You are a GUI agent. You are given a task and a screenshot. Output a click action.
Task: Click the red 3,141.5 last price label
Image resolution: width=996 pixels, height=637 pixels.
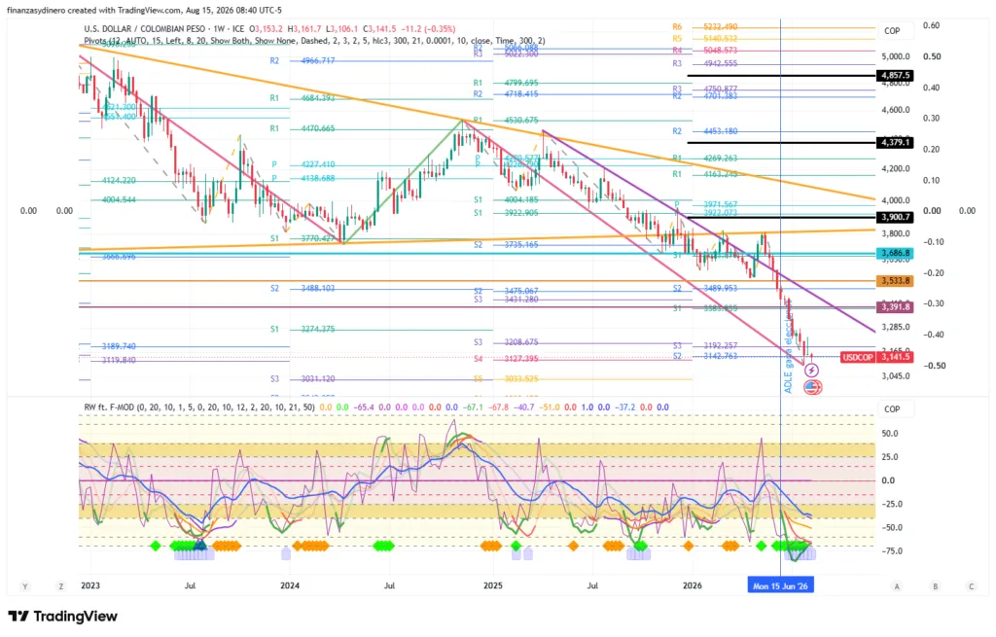pyautogui.click(x=895, y=358)
